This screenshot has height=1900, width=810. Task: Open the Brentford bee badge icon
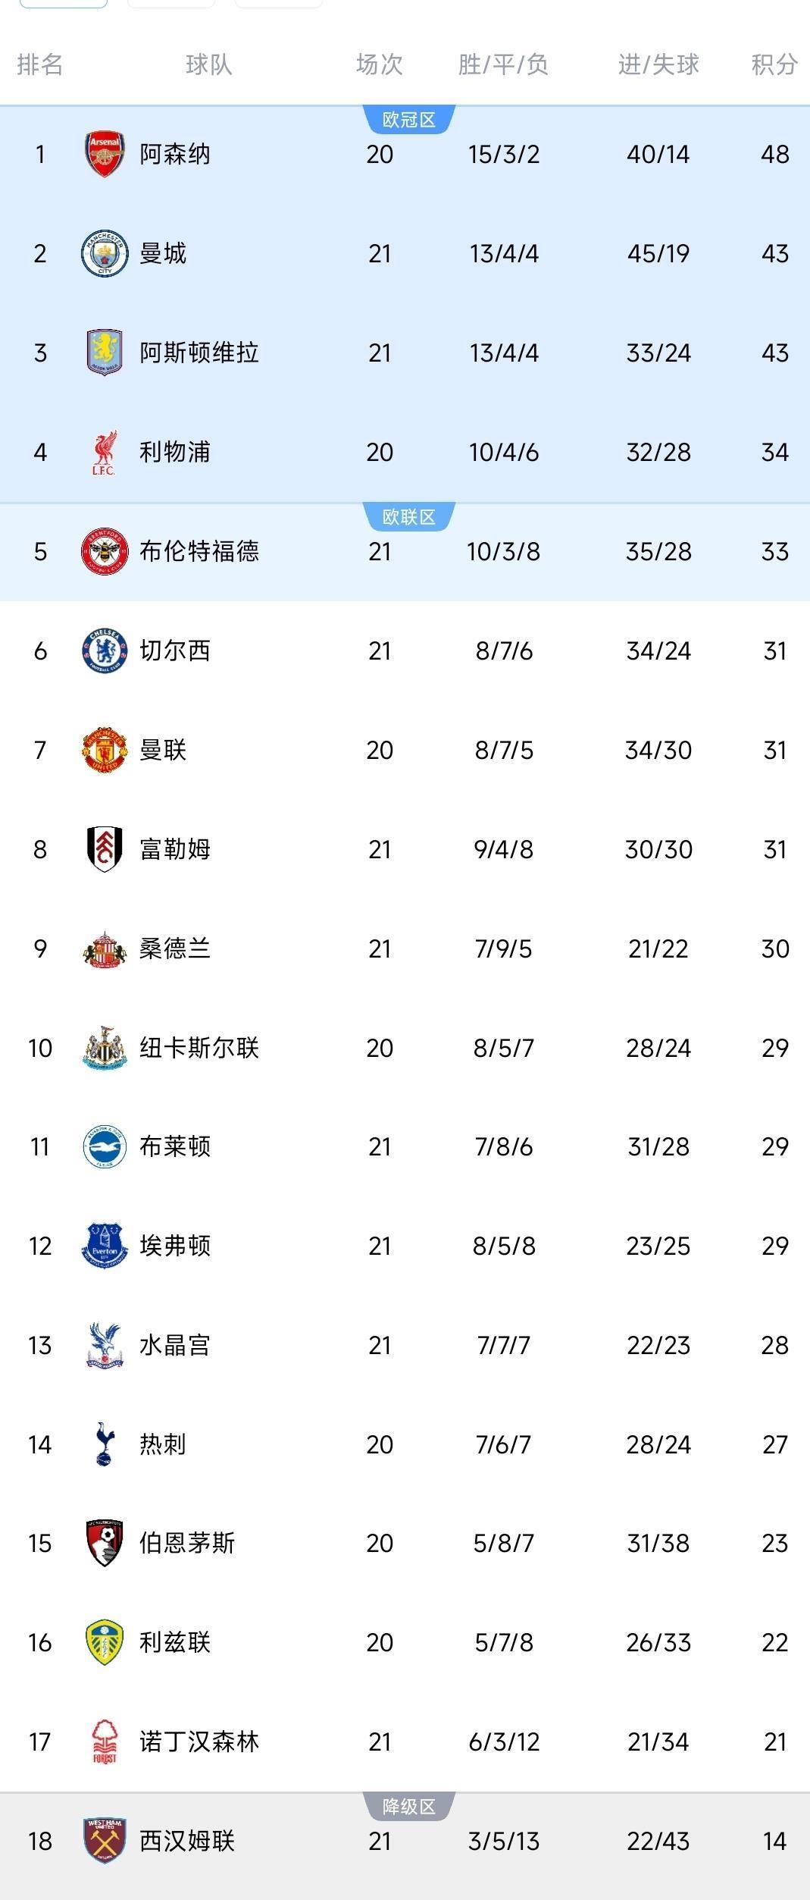[x=105, y=551]
